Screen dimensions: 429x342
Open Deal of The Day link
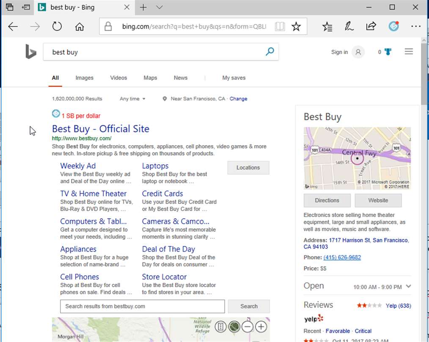pos(168,249)
